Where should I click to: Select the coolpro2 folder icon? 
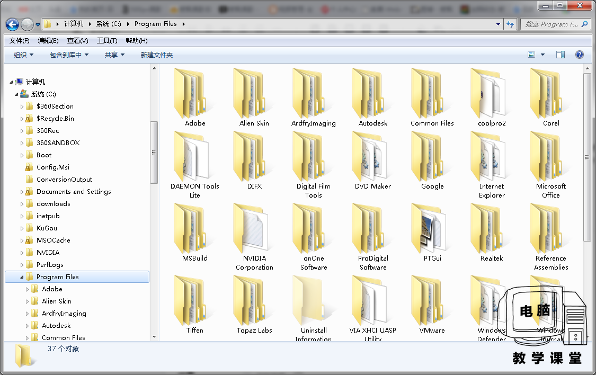[487, 93]
